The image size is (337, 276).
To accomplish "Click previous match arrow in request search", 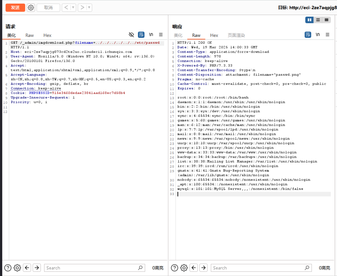I will click(x=27, y=268).
